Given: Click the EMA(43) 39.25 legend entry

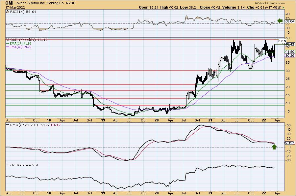Looking at the screenshot, I should [x=19, y=47].
